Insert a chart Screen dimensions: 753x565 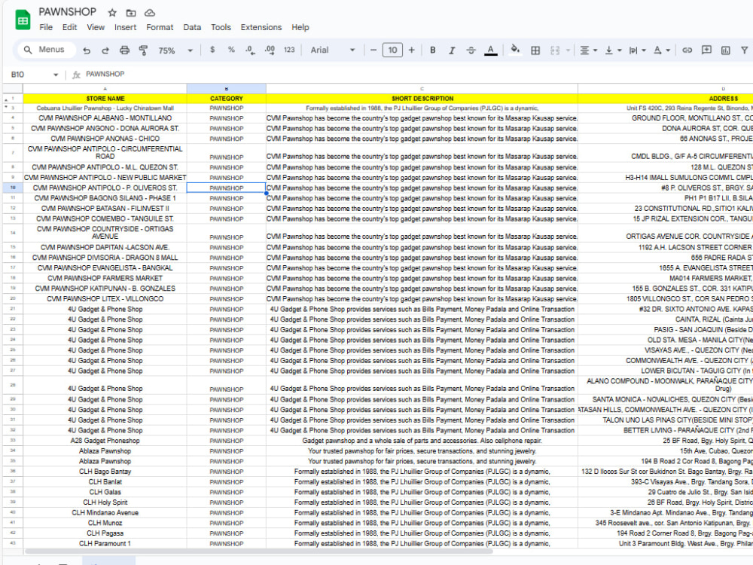click(x=726, y=50)
